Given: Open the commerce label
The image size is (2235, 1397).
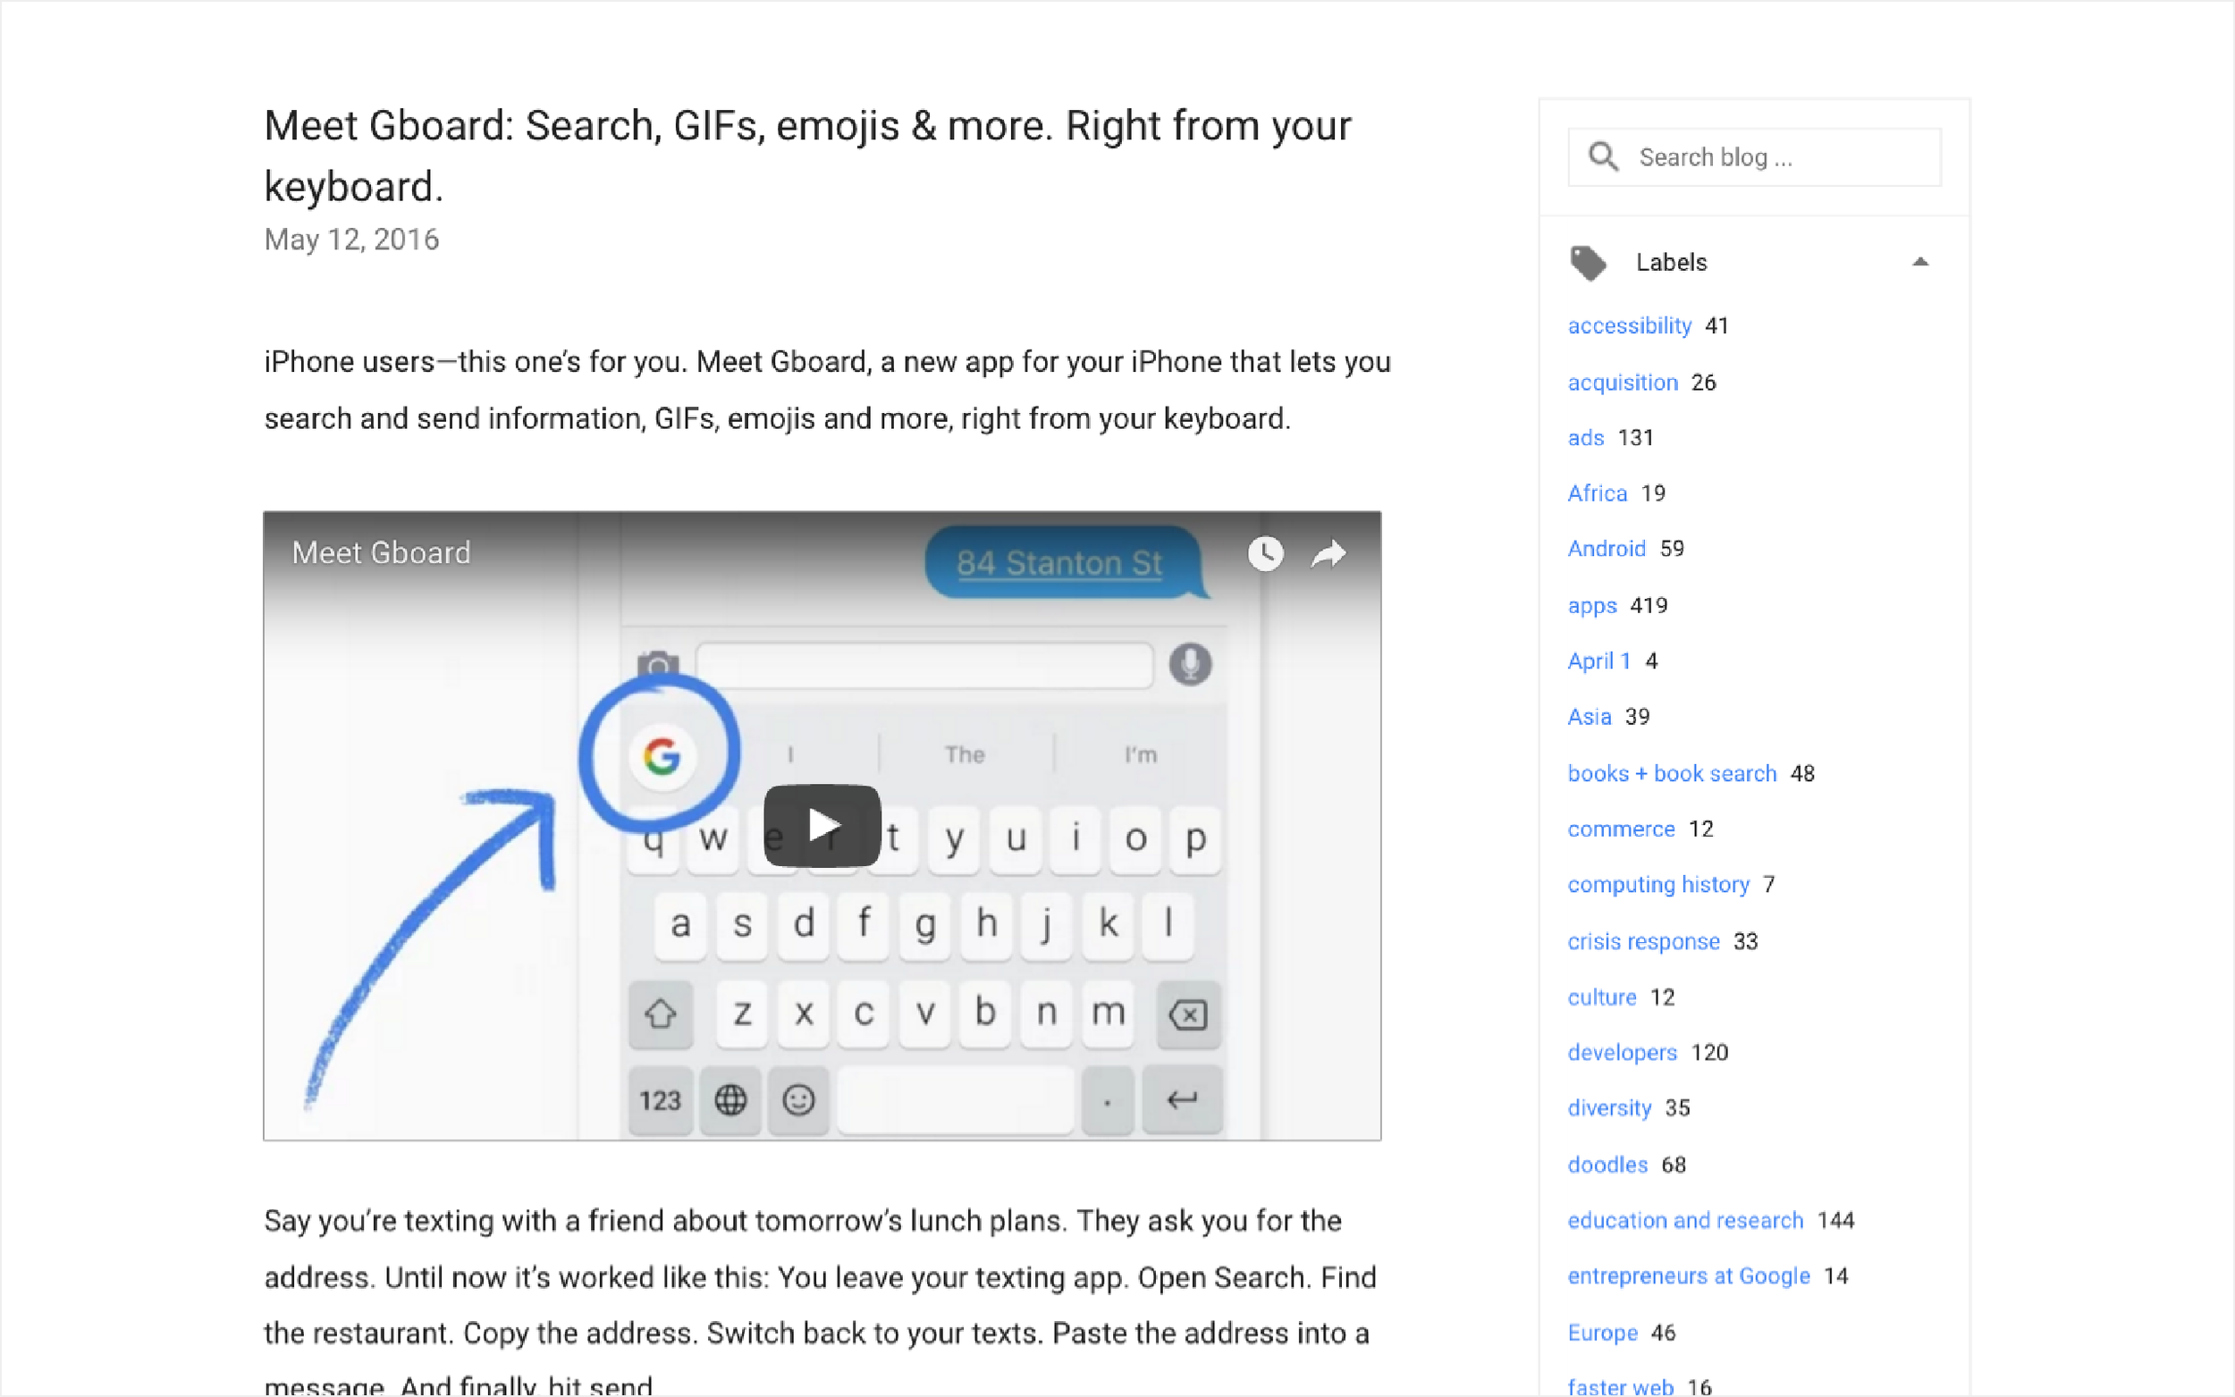Looking at the screenshot, I should [x=1621, y=829].
